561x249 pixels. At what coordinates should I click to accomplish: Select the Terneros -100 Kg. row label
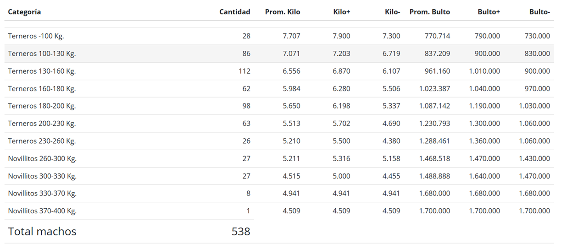(36, 36)
